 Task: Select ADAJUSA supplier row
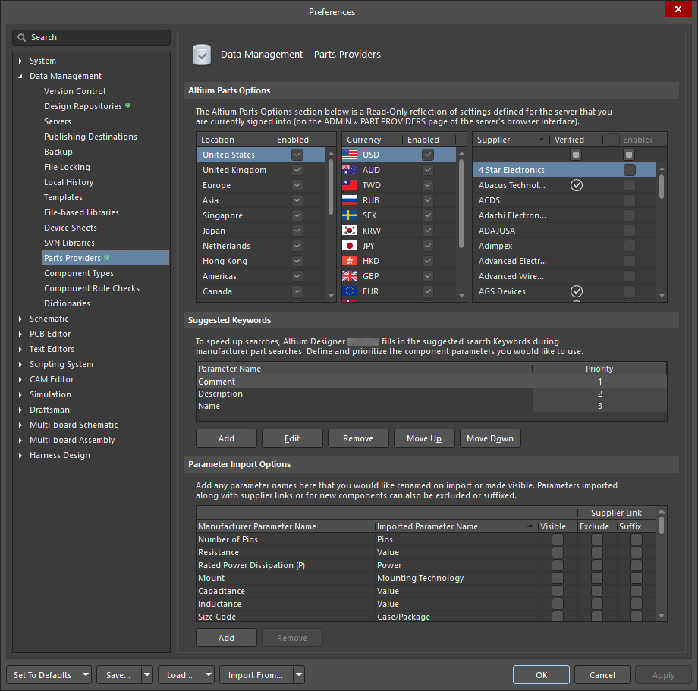[564, 231]
